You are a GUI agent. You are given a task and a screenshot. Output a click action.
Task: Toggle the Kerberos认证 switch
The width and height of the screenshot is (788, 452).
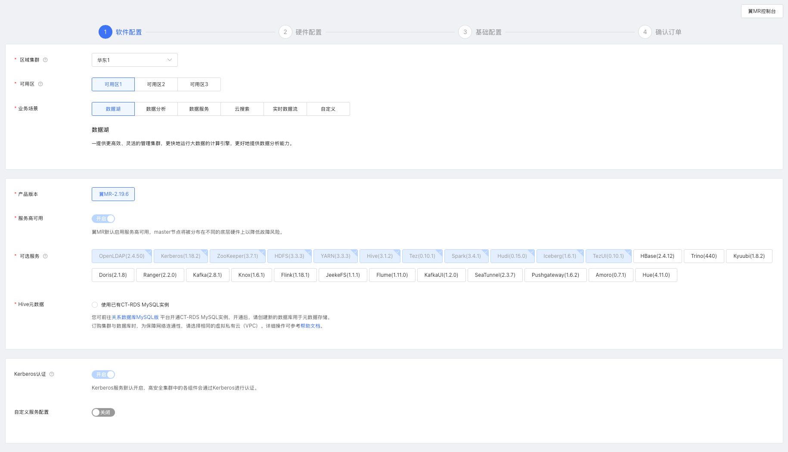point(103,375)
